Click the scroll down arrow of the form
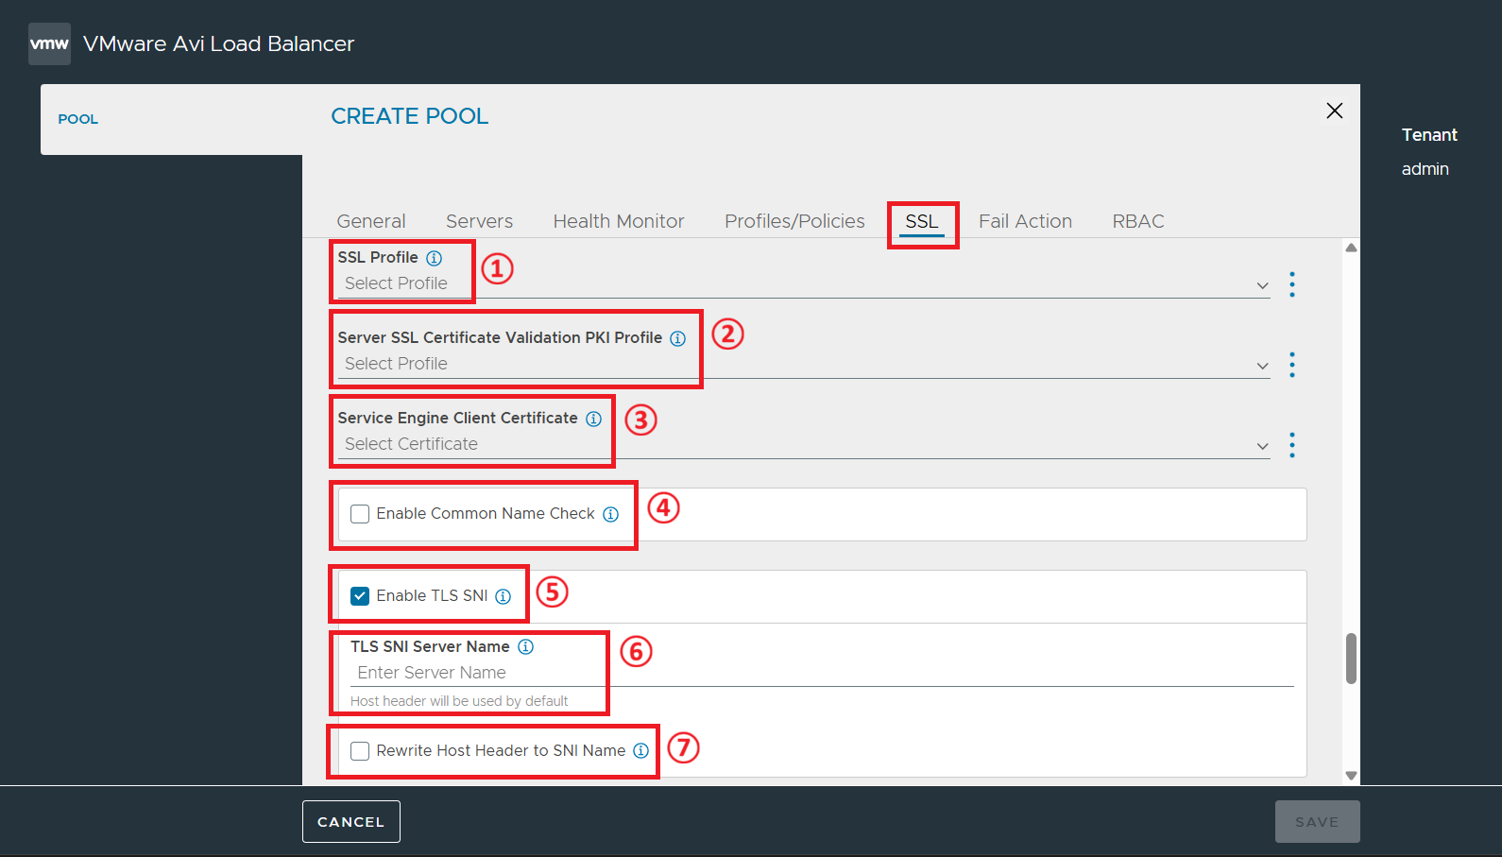1502x857 pixels. (x=1351, y=775)
